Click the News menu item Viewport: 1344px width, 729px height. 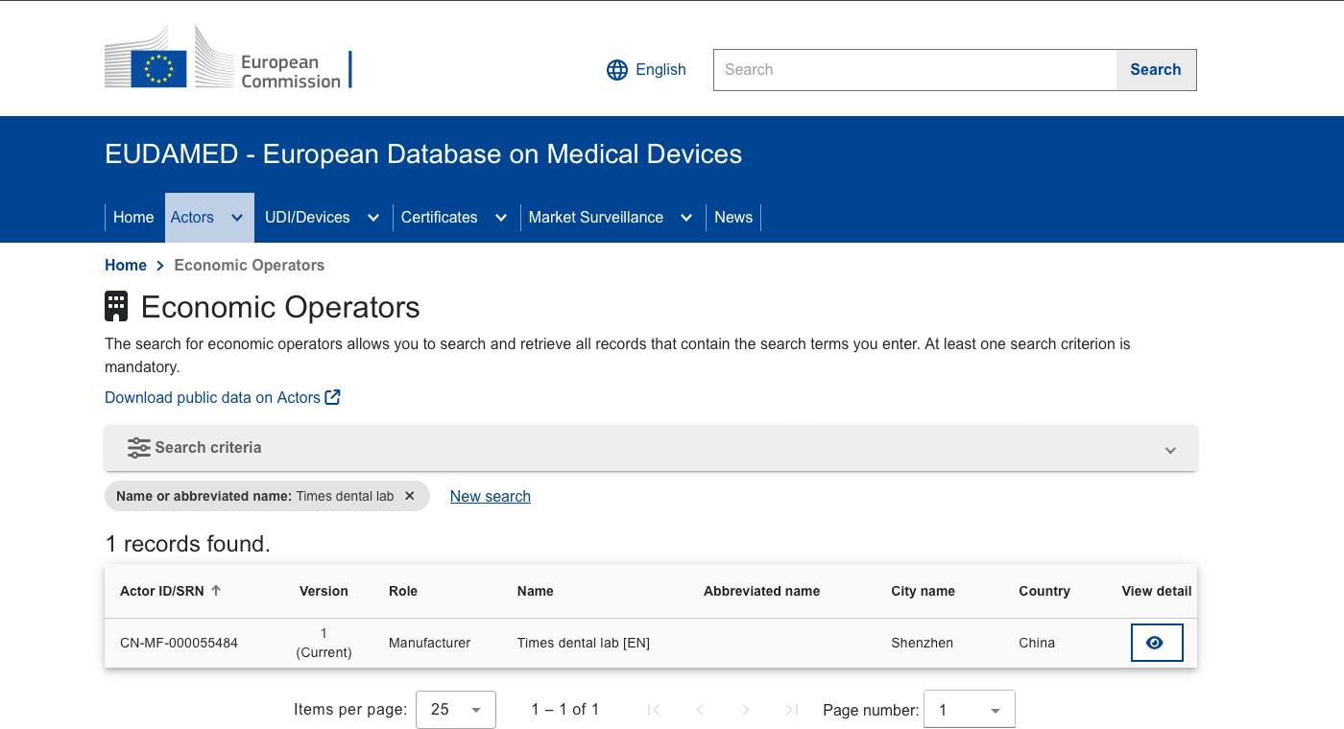tap(733, 218)
